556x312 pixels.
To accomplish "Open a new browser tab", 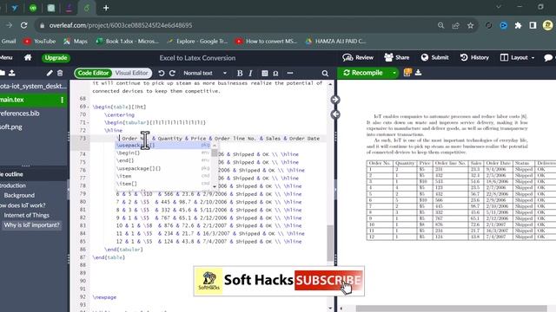I will click(x=106, y=8).
